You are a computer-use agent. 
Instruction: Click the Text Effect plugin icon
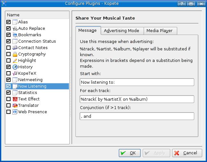[15, 99]
